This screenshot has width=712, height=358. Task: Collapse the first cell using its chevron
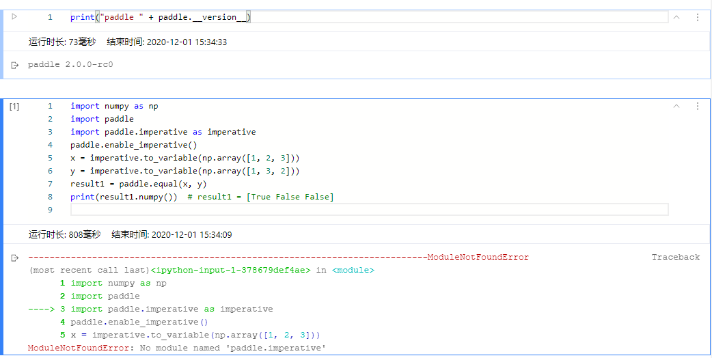676,17
